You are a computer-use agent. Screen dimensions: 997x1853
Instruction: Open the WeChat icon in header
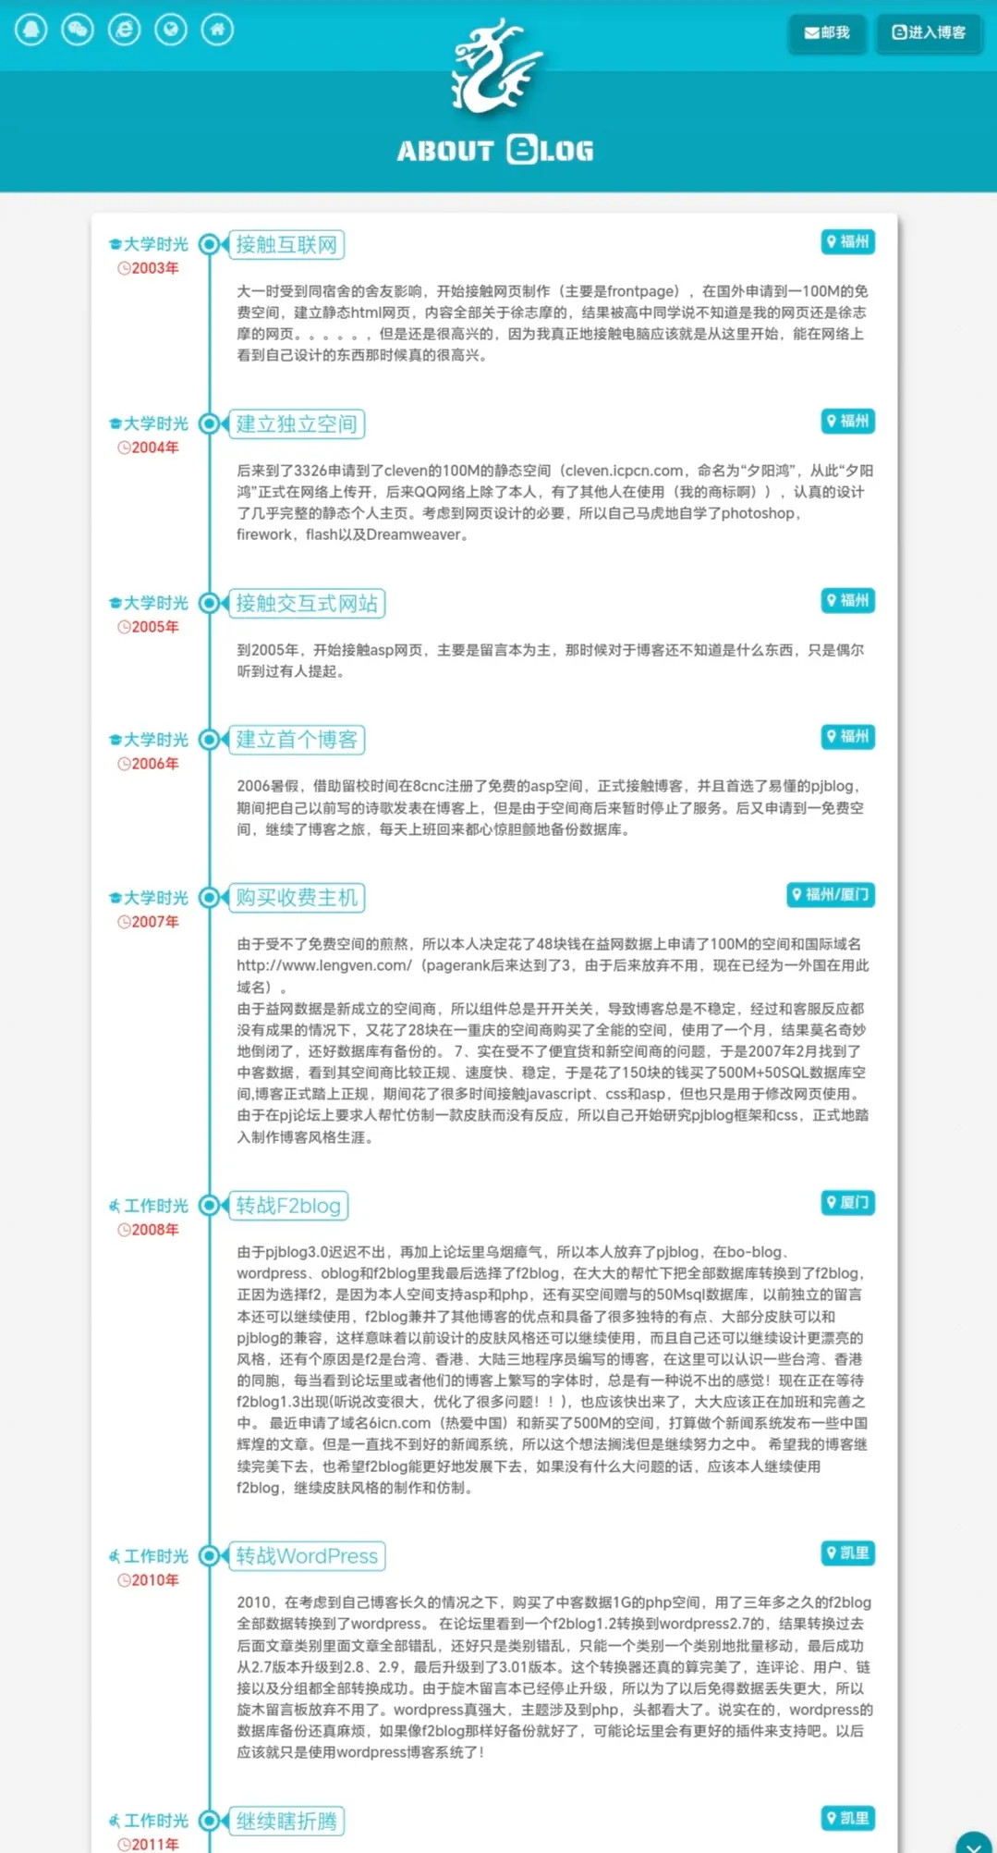pos(78,30)
